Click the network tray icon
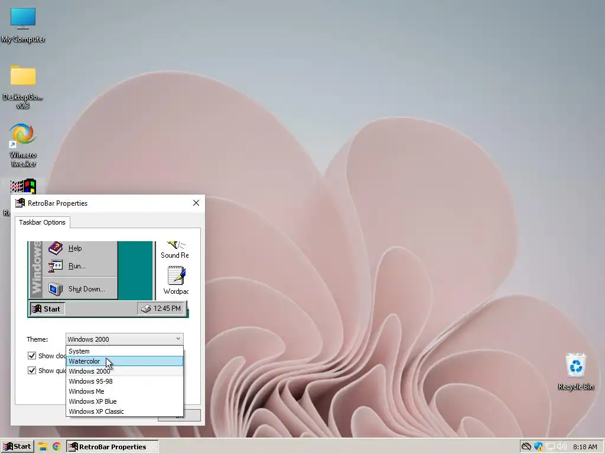 click(550, 447)
